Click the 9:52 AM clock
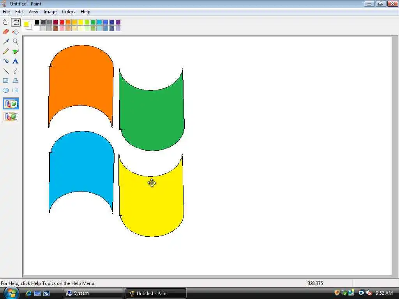This screenshot has width=399, height=299. click(x=384, y=293)
